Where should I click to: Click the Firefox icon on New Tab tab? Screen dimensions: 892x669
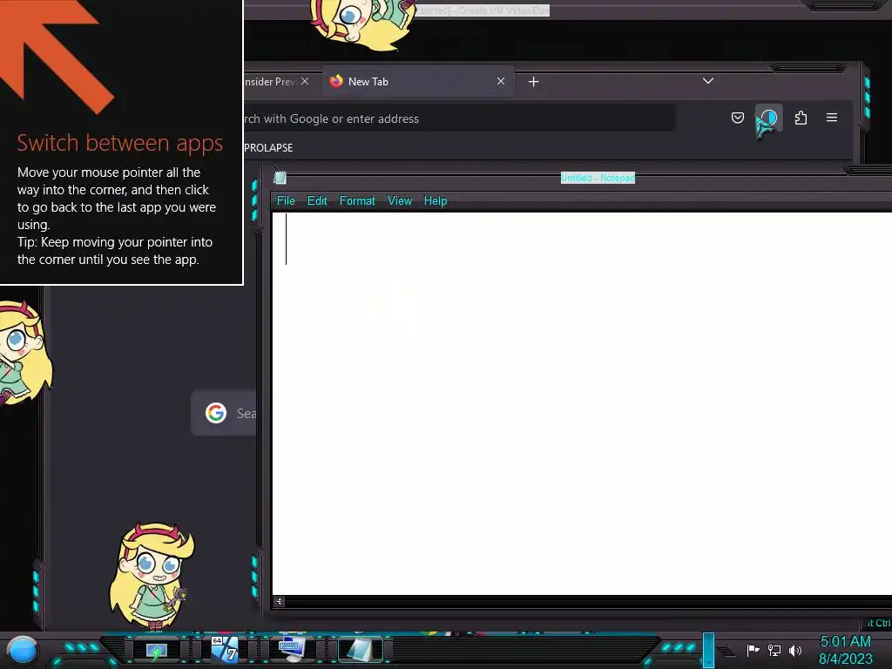pos(336,81)
